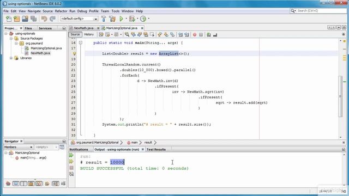The image size is (349, 196).
Task: Select MainUsingOptional.java in Projects tree
Action: pyautogui.click(x=46, y=48)
